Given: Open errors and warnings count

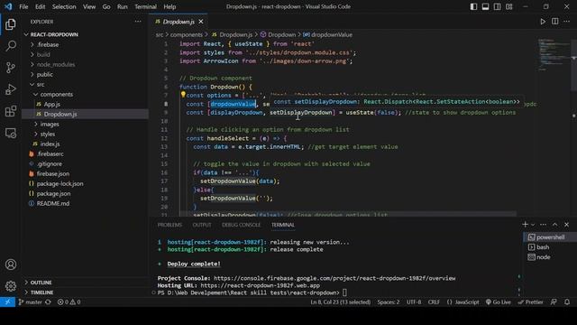Looking at the screenshot, I should point(69,302).
